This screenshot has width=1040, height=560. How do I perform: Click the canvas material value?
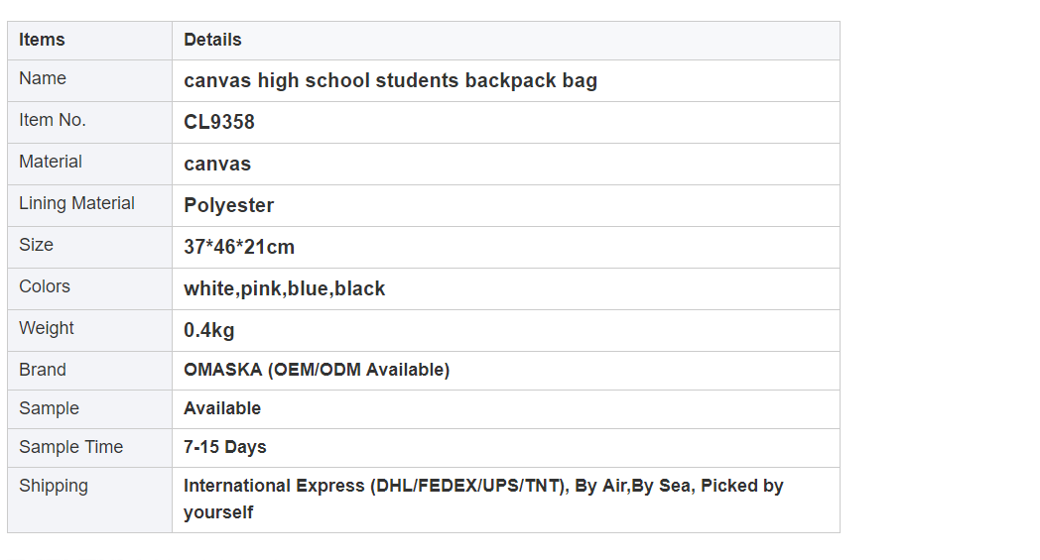217,165
